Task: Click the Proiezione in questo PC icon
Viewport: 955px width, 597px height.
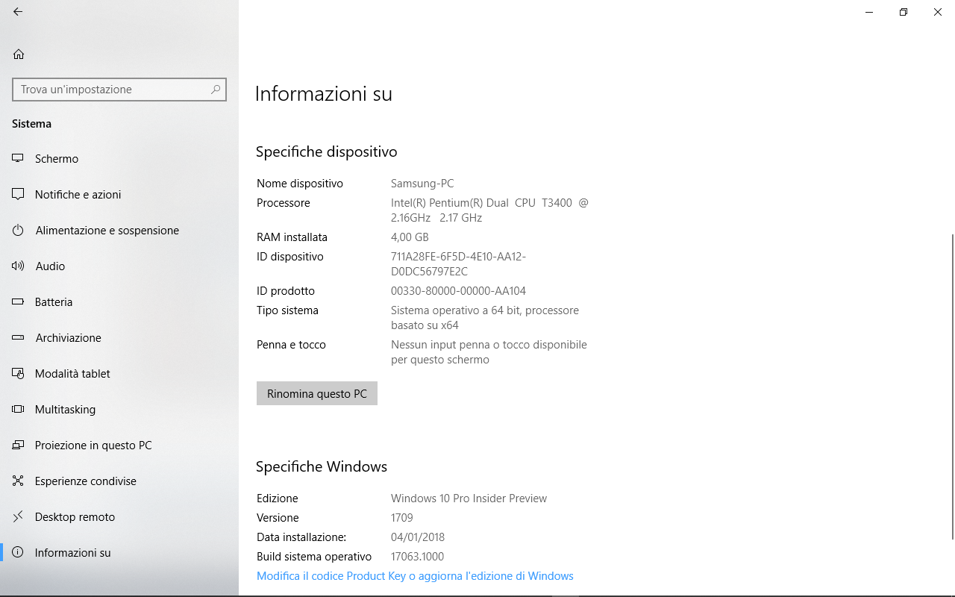Action: [19, 445]
